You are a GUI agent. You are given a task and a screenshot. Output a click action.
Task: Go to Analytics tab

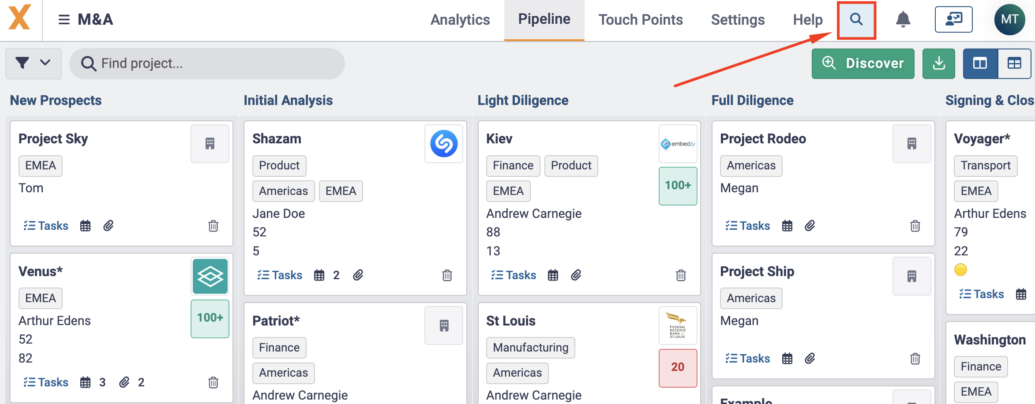pos(460,20)
